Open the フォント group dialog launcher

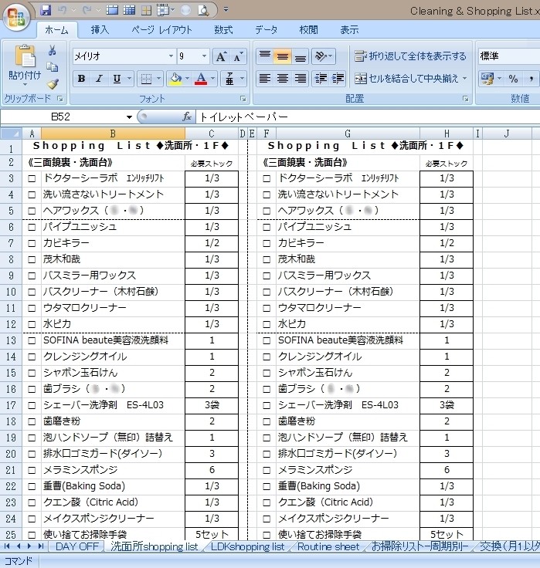point(243,99)
